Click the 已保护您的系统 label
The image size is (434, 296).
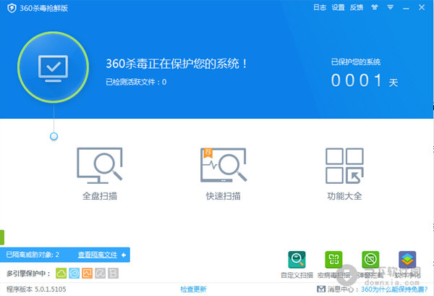[x=356, y=62]
